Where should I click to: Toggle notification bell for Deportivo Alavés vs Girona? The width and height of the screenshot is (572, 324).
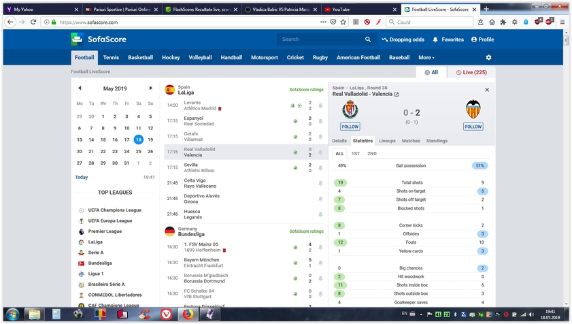(x=320, y=199)
